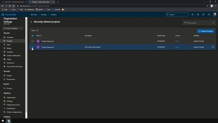Click the purple D avatar of the selected project
The height and width of the screenshot is (123, 218).
38,47
